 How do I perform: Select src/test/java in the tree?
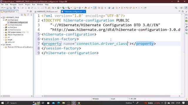12,27
